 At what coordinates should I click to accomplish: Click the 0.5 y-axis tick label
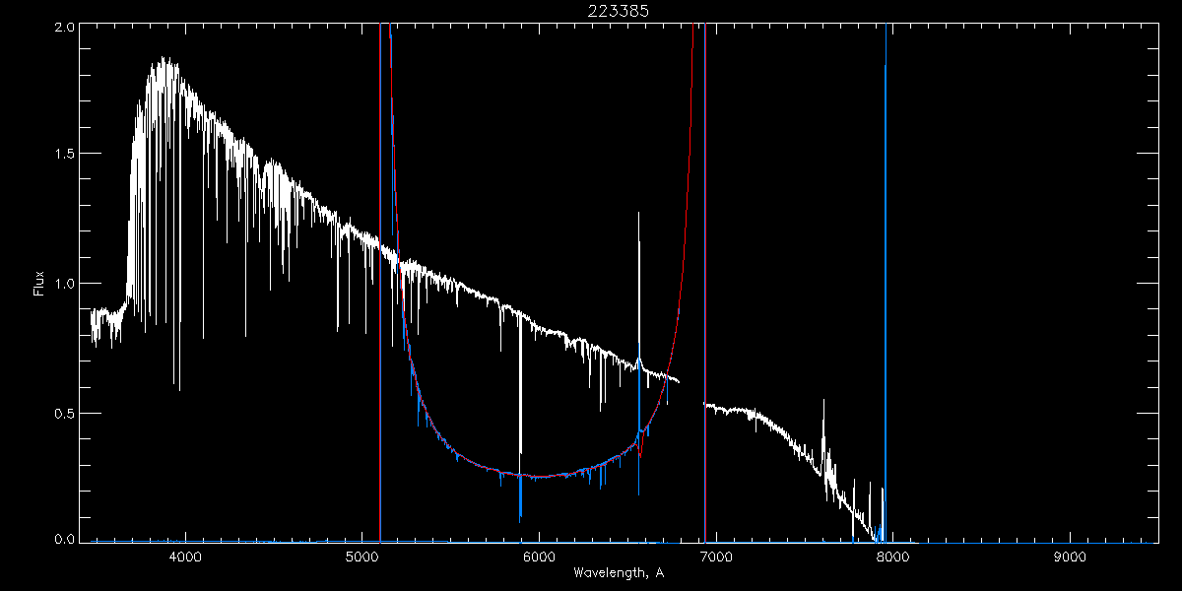coord(61,413)
